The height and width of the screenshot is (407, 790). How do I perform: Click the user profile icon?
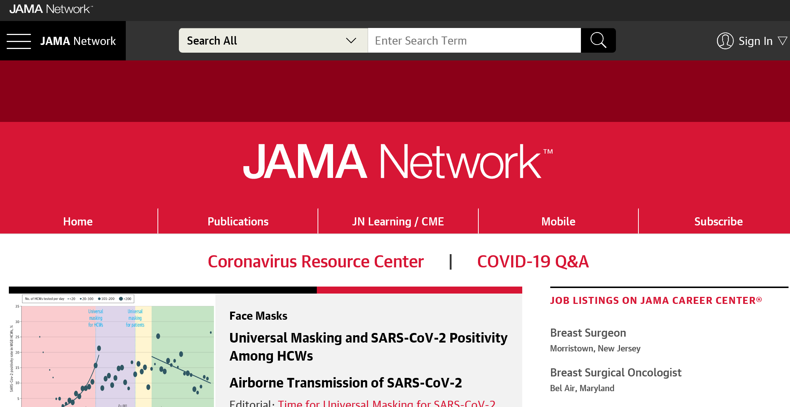(725, 41)
